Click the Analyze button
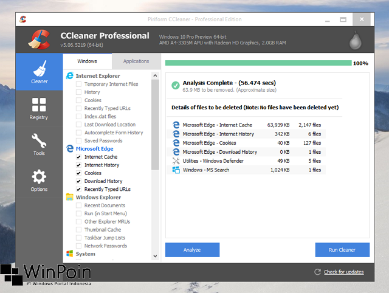Image resolution: width=389 pixels, height=293 pixels. click(192, 250)
